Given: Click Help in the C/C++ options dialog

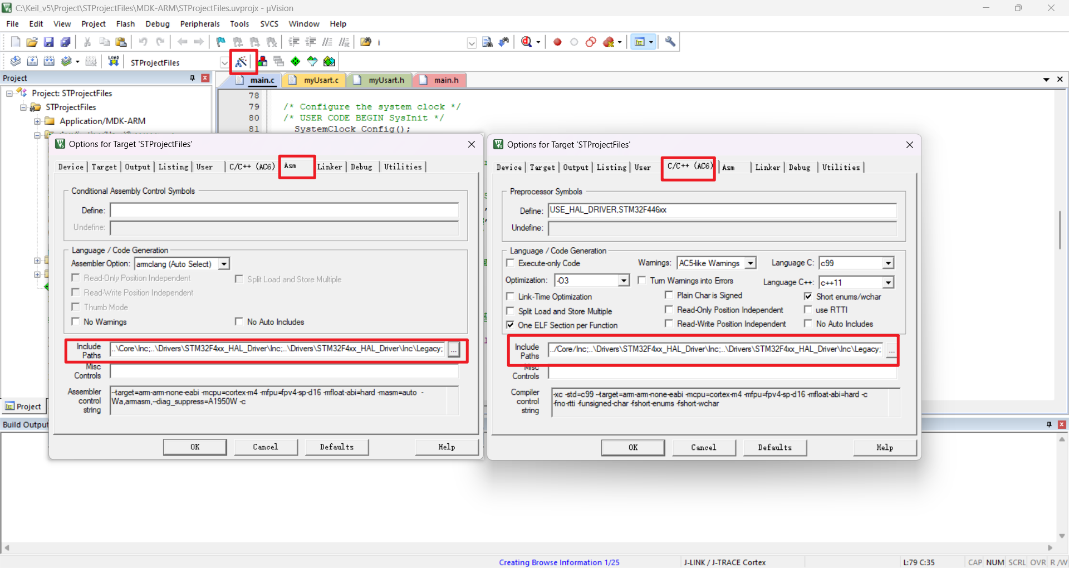Looking at the screenshot, I should (x=885, y=447).
